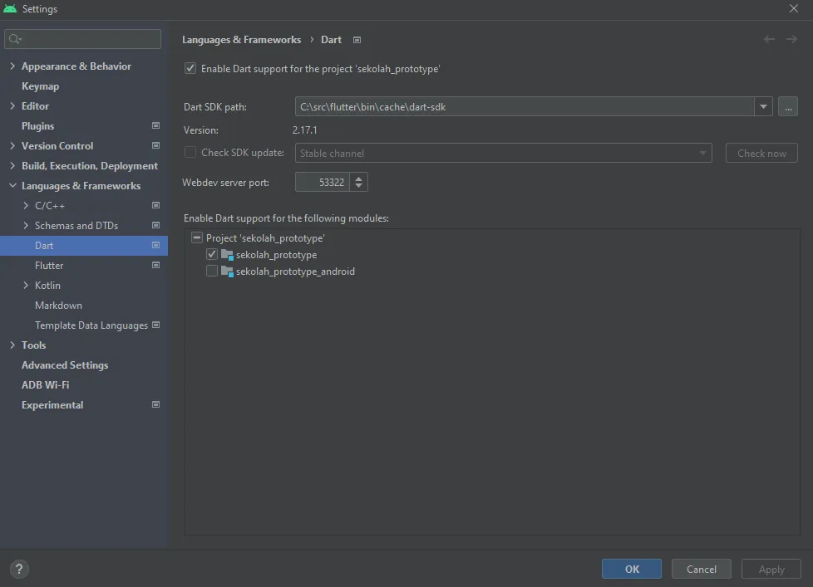The image size is (813, 587).
Task: Toggle the Project 'sekolah_prototype' tri-state checkbox
Action: point(196,237)
